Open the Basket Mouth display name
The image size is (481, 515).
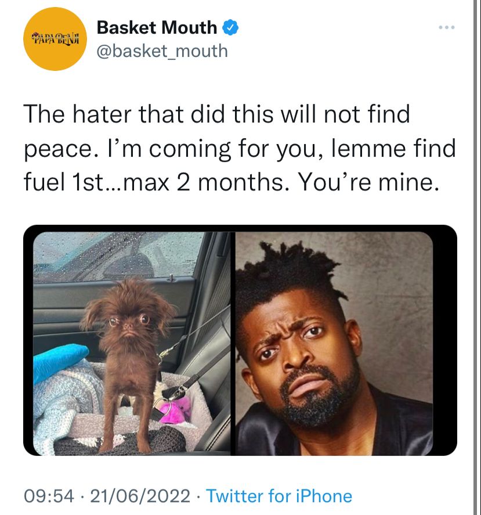click(157, 27)
